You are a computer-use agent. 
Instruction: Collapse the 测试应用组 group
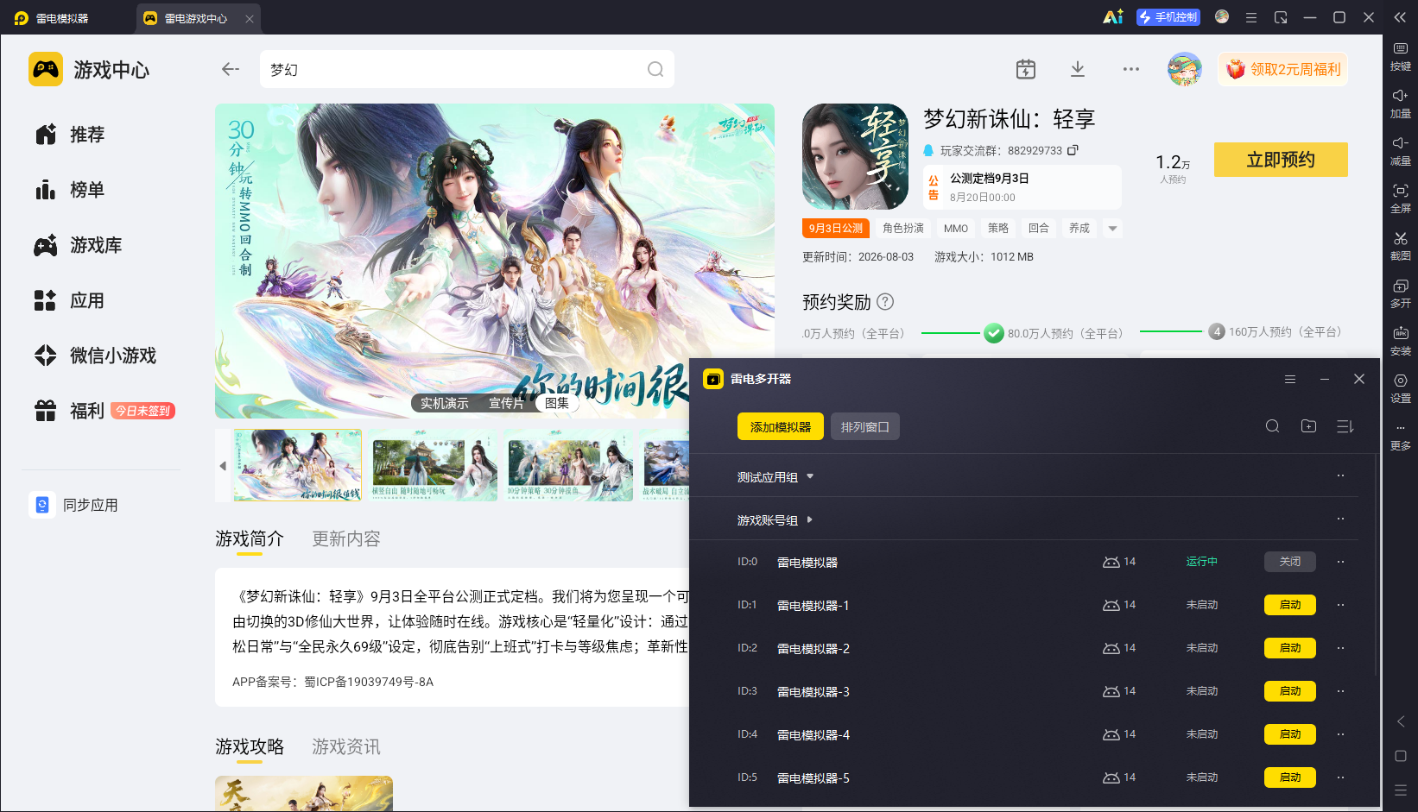click(x=810, y=476)
